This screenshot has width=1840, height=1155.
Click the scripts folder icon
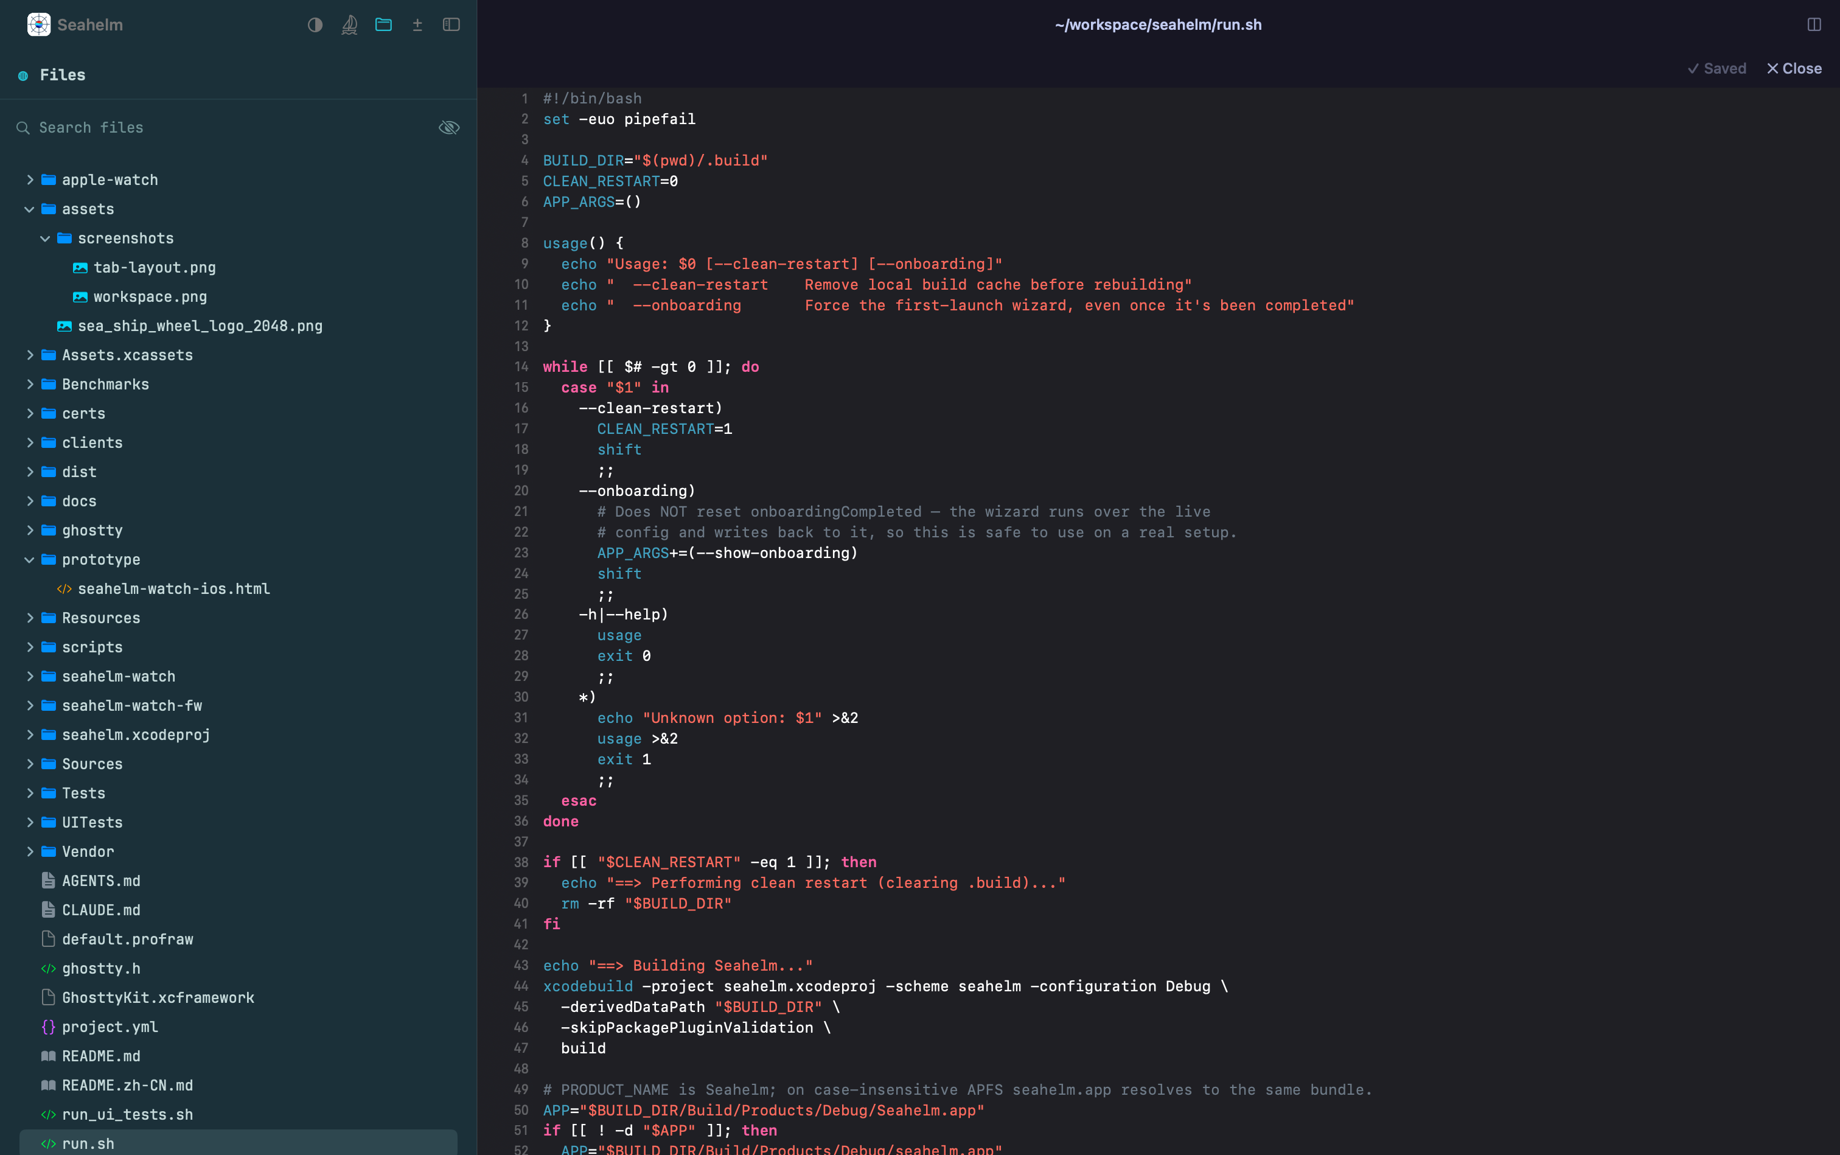pyautogui.click(x=49, y=647)
